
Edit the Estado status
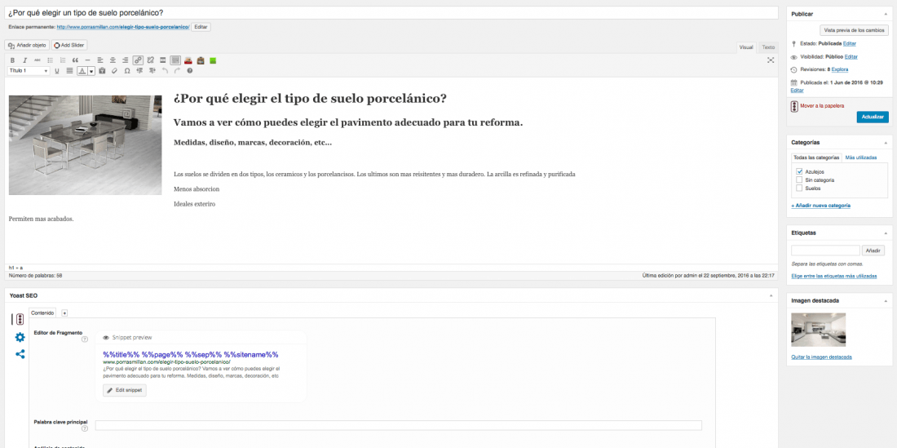(x=850, y=43)
